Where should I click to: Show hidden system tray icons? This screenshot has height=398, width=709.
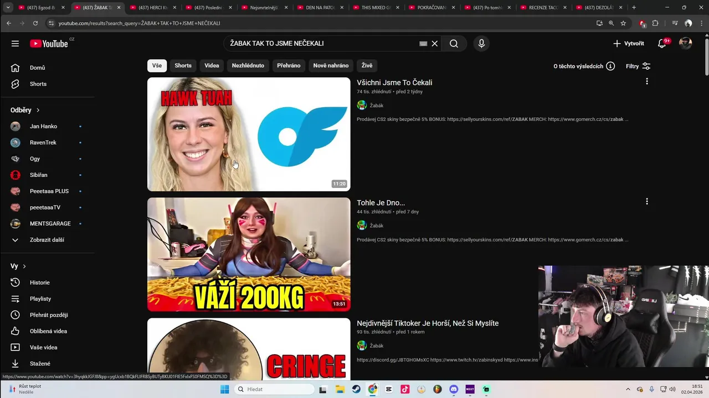[629, 389]
